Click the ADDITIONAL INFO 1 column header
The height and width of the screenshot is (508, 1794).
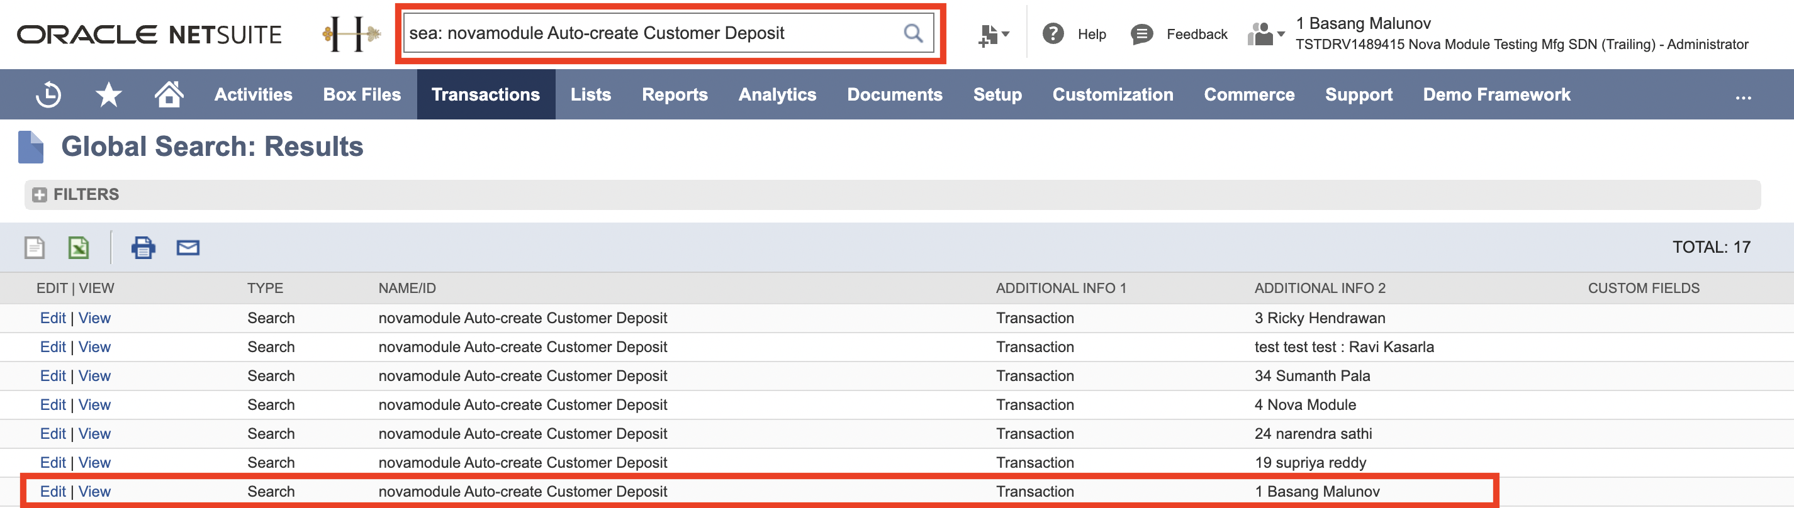pos(1061,288)
